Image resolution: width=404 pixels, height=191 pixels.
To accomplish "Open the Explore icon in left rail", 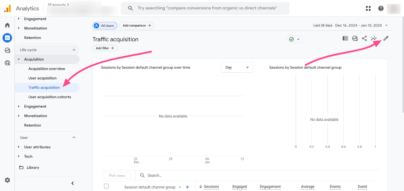I will (x=7, y=50).
